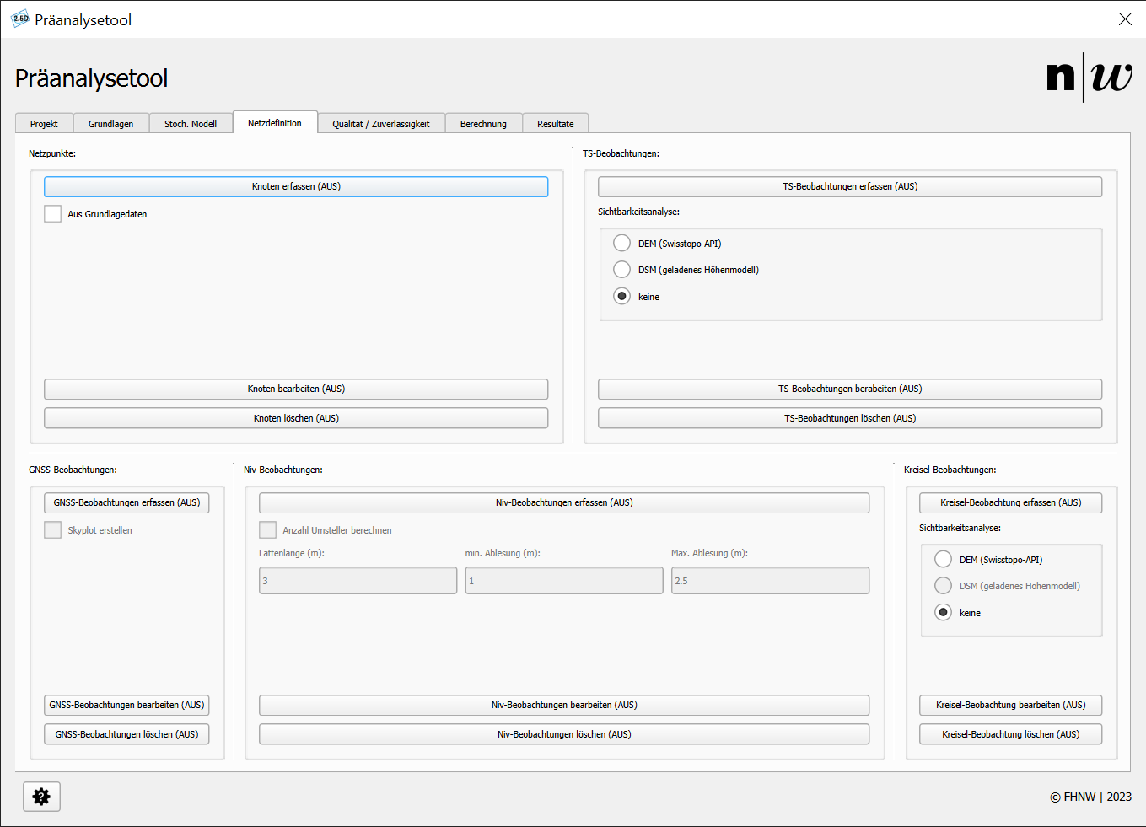Click the 'GNSS-Beobachtungen:' section label
Screen dimensions: 1146x827
[73, 470]
